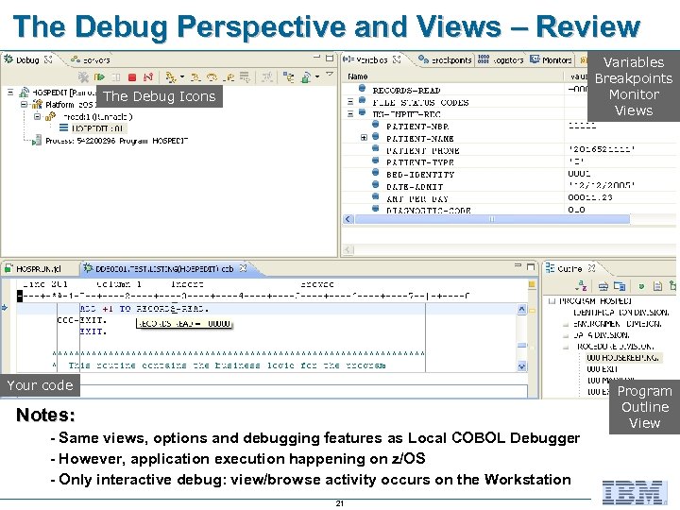Click the Outline green dot filter icon
Screen dimensions: 680x510
641,286
